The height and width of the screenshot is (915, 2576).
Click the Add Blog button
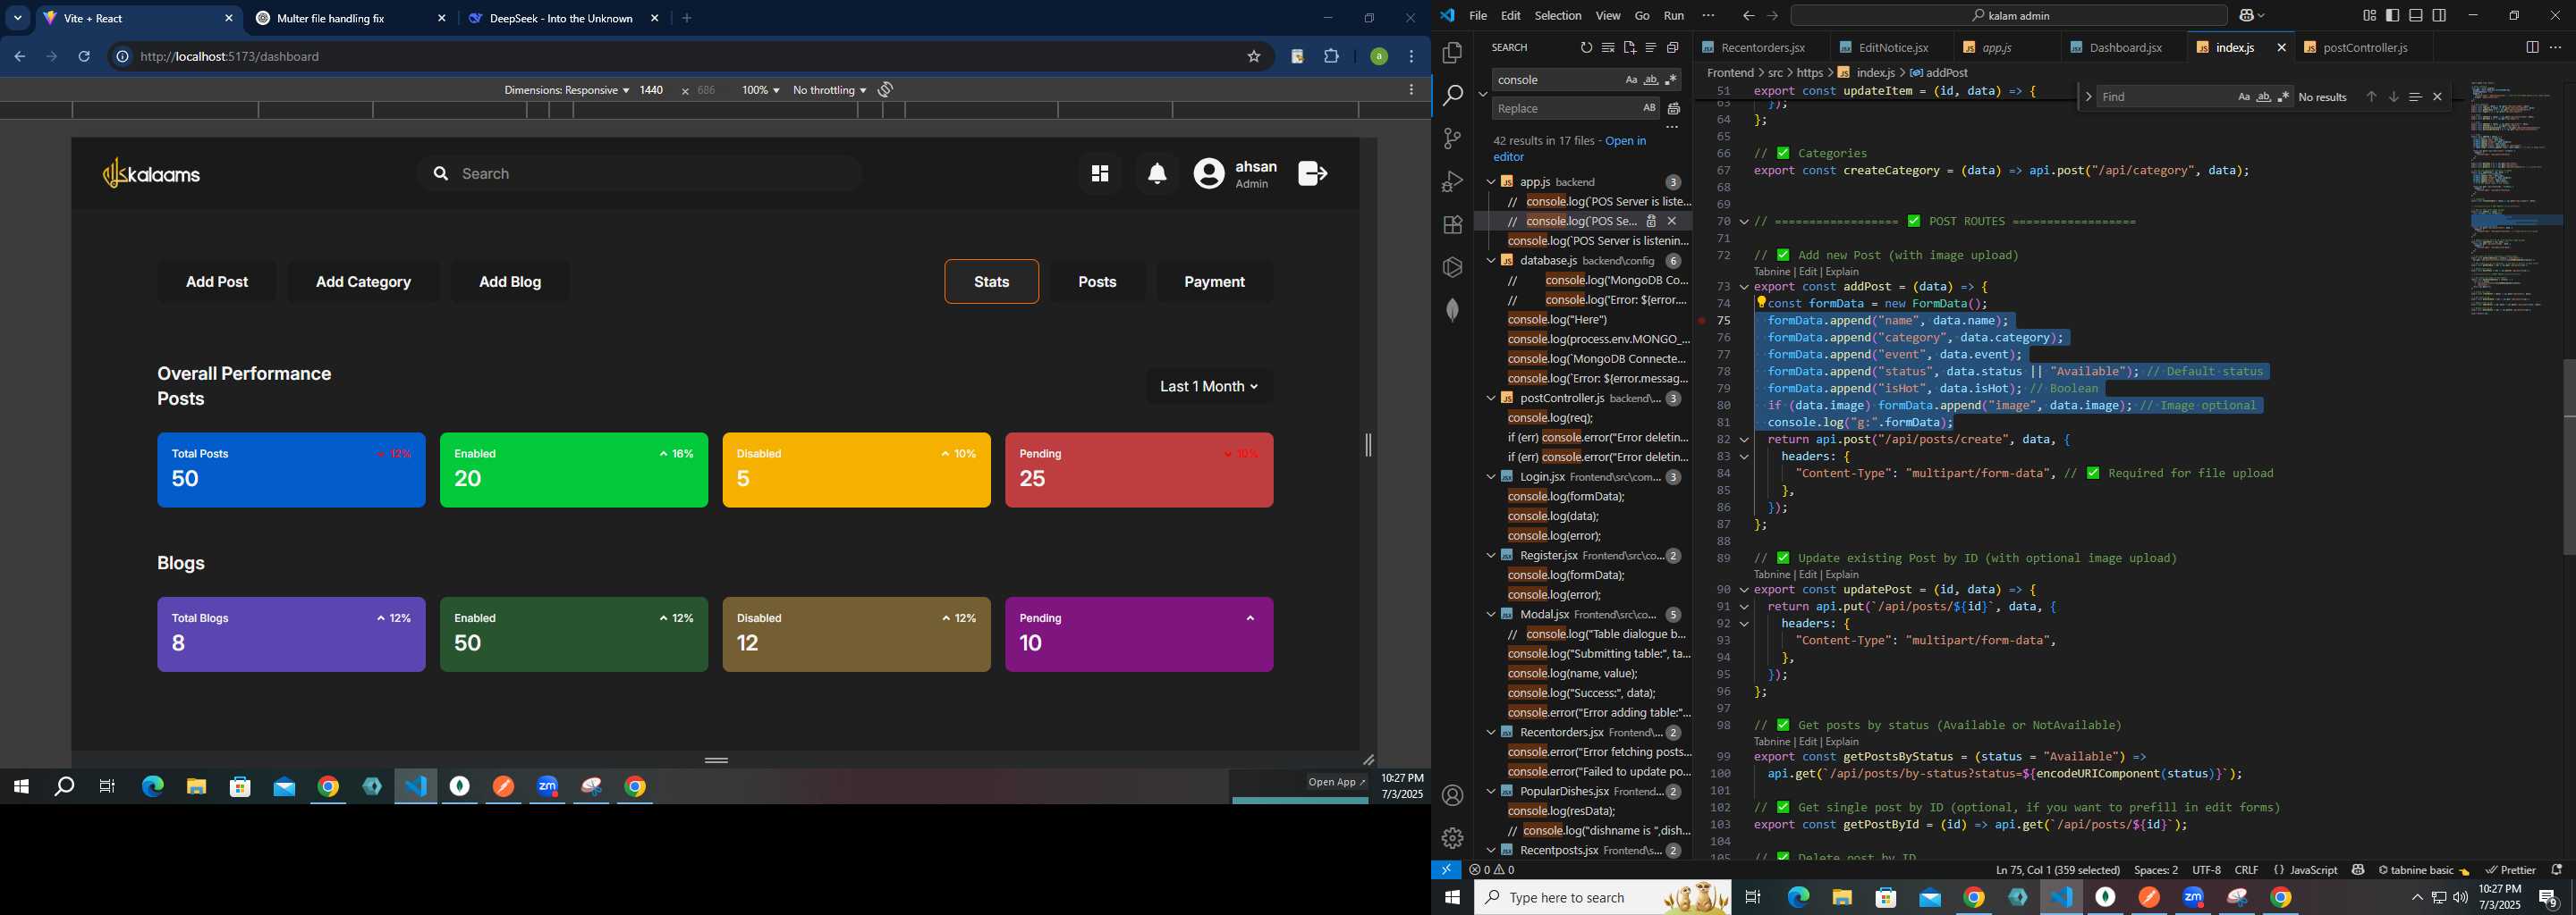(510, 282)
